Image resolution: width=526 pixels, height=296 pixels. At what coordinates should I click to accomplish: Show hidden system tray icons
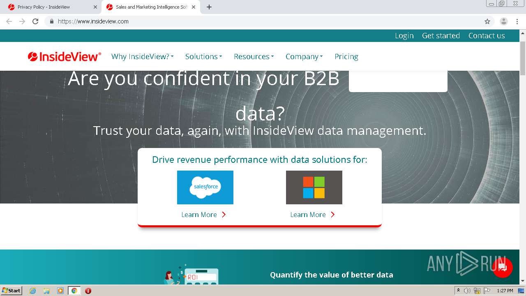(458, 291)
